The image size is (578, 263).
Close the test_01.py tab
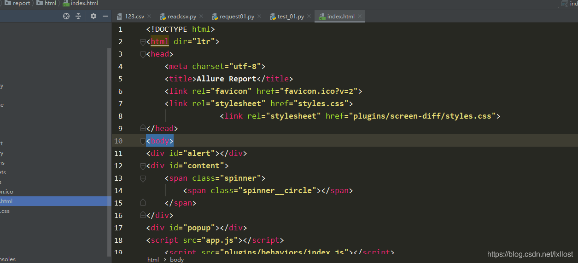point(309,16)
